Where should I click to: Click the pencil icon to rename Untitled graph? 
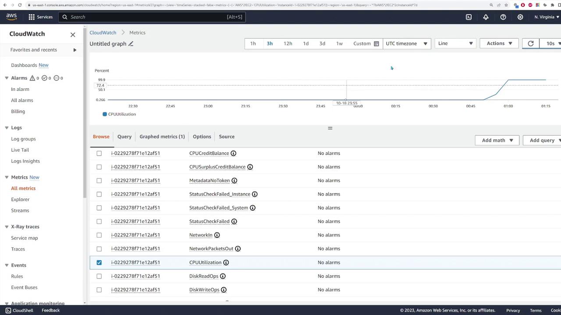[131, 44]
